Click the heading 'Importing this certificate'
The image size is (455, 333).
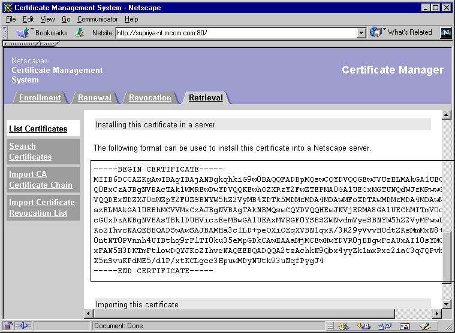tap(137, 305)
